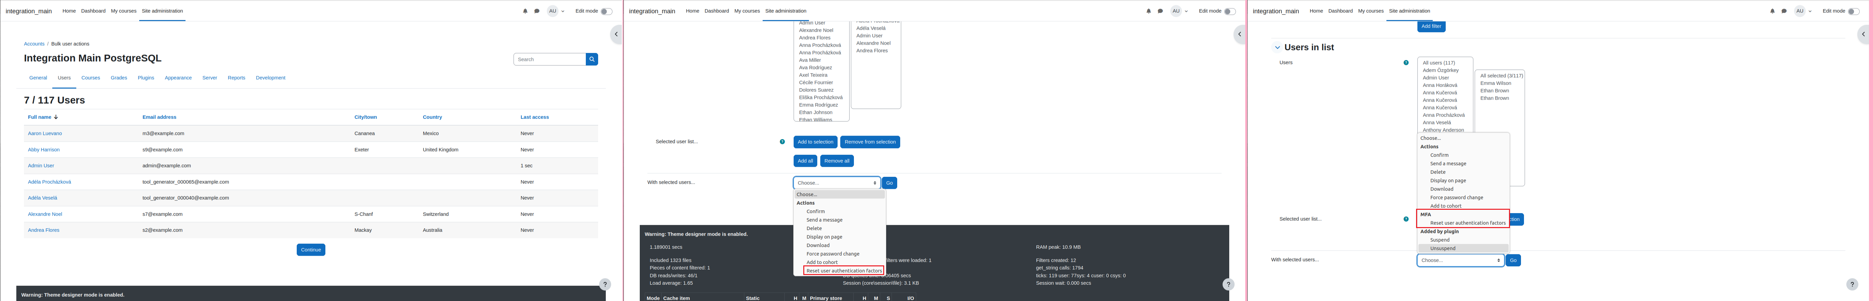
Task: Click the Search input field
Action: click(550, 59)
